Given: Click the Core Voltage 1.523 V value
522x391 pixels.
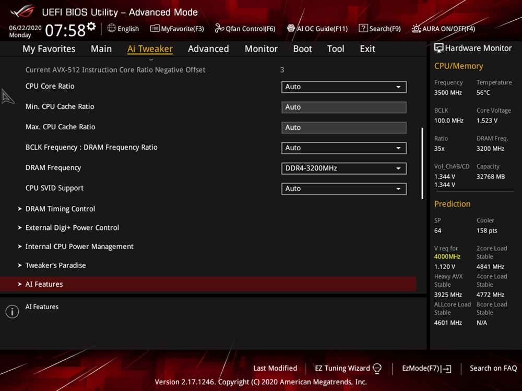Looking at the screenshot, I should 487,120.
